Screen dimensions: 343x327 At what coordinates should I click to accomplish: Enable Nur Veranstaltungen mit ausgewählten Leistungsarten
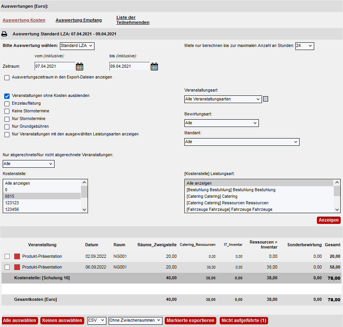[7, 134]
